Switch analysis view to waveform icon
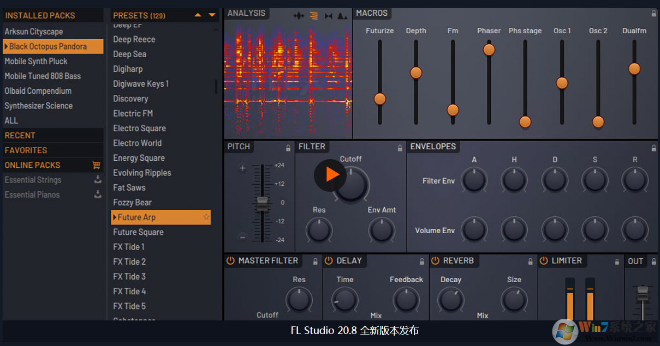Viewport: 660px width, 346px height. (299, 16)
